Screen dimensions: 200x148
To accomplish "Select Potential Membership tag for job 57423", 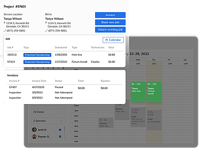I will 37,62.
